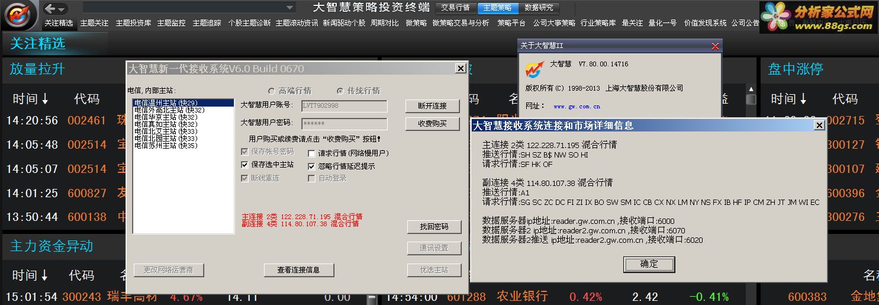Select 电信外高北主站 (快32) server

(x=183, y=110)
